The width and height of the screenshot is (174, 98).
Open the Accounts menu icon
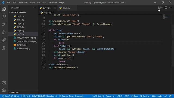[x=4, y=82]
